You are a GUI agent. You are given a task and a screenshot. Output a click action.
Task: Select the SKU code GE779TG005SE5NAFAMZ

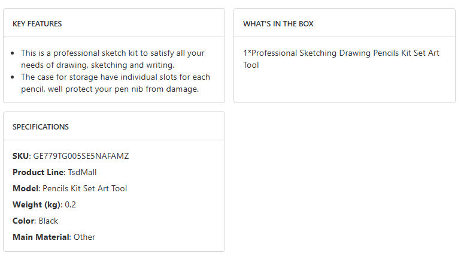pos(81,156)
